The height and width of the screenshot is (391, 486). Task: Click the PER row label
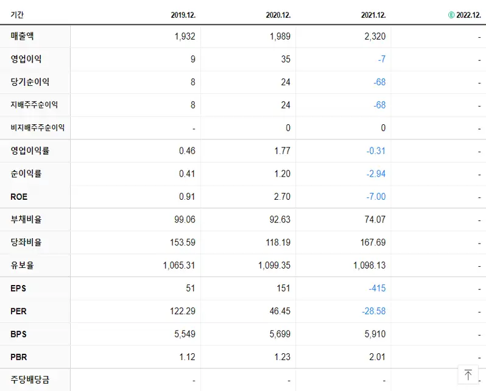18,311
